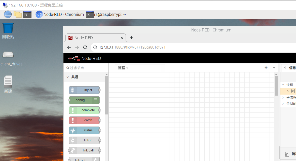Open the client_drives desktop icon
The height and width of the screenshot is (161, 296).
coord(11,59)
